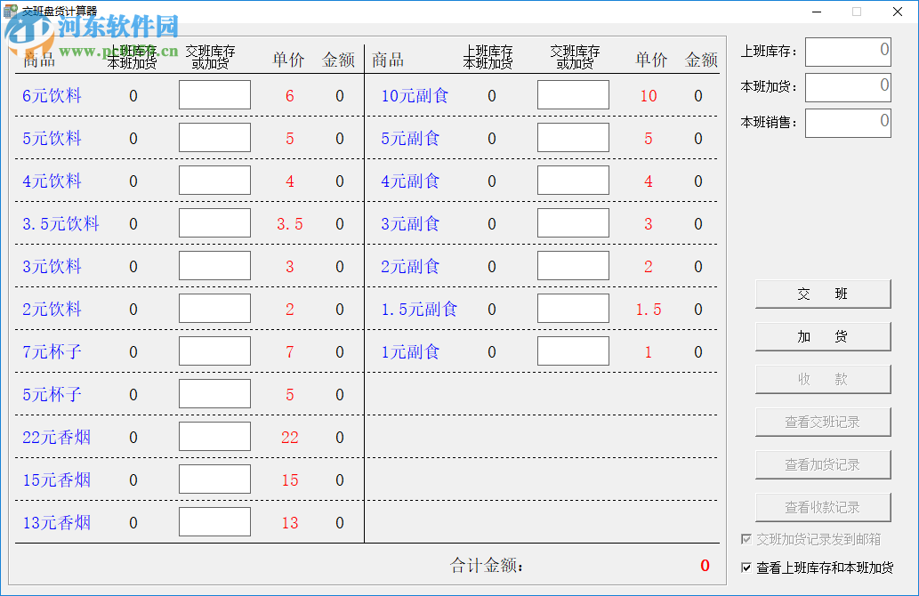Click the calculator icon in title bar
Image resolution: width=919 pixels, height=596 pixels.
[11, 11]
